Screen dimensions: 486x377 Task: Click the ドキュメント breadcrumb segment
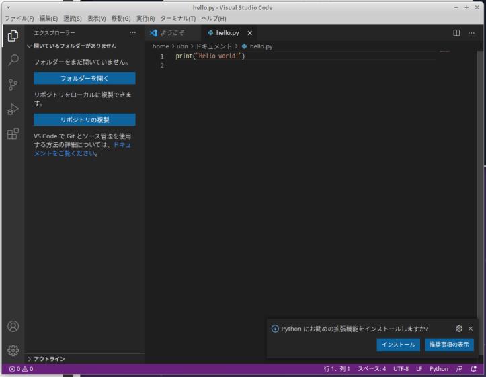tap(214, 46)
